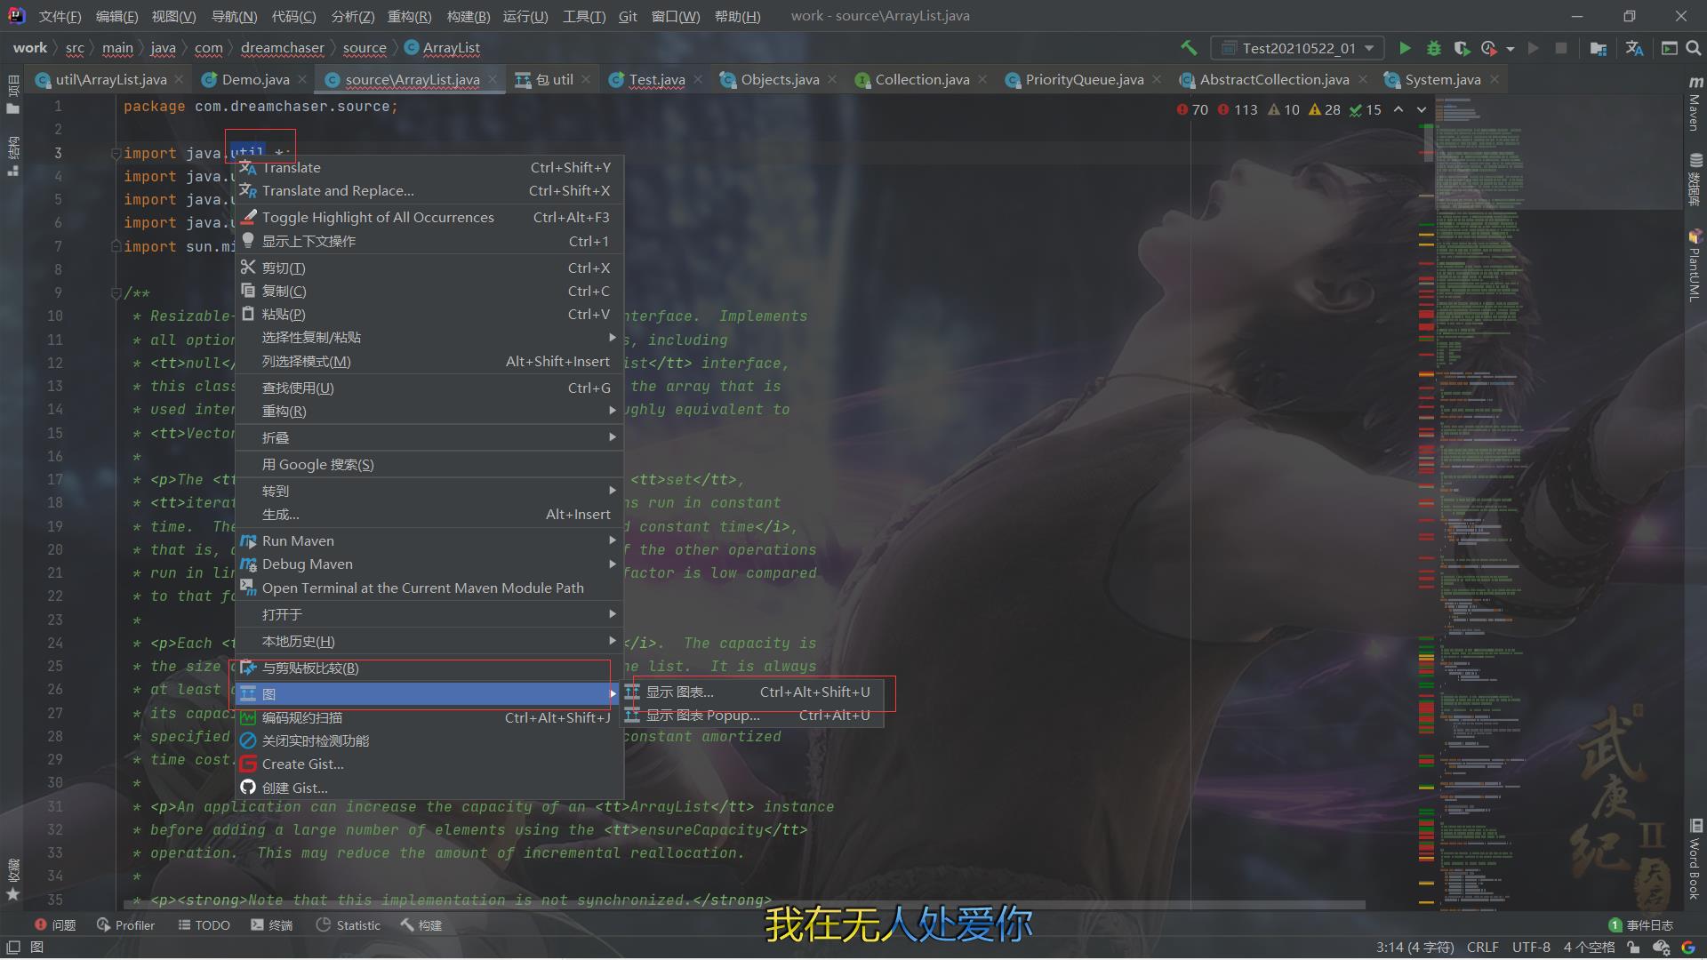The width and height of the screenshot is (1707, 960).
Task: Click the Run button in toolbar
Action: click(x=1405, y=48)
